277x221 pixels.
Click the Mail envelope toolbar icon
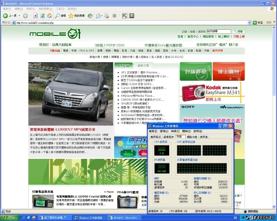(98, 16)
